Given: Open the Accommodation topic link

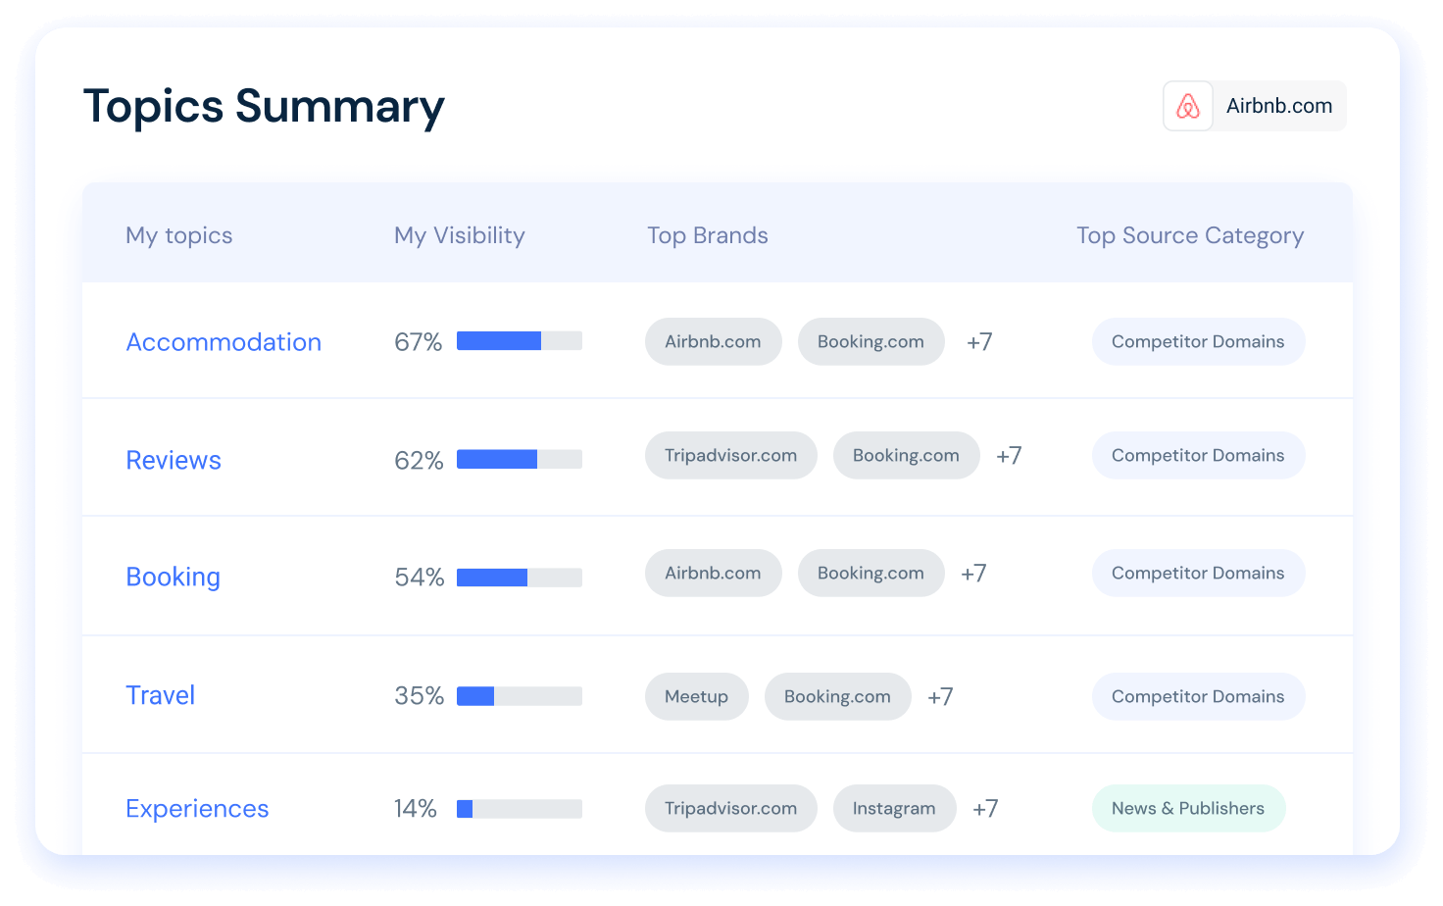Looking at the screenshot, I should tap(224, 342).
